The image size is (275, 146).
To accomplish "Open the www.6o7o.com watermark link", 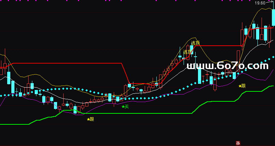I will click(227, 65).
